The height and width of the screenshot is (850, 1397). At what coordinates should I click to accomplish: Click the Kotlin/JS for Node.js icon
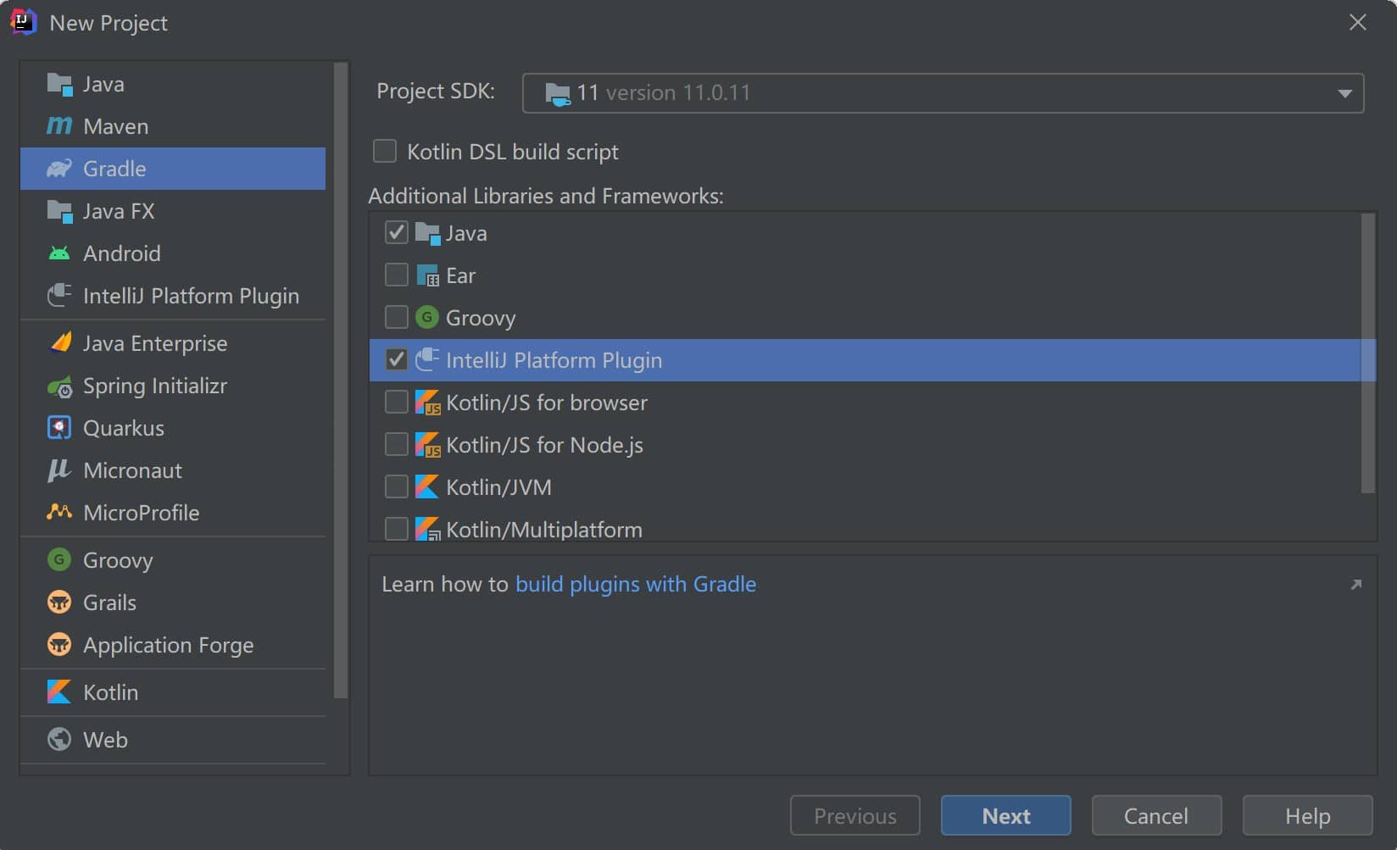[427, 445]
